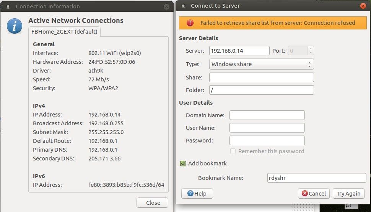Click the Connect to Server window menu icon
Image resolution: width=371 pixels, height=212 pixels.
click(x=183, y=6)
